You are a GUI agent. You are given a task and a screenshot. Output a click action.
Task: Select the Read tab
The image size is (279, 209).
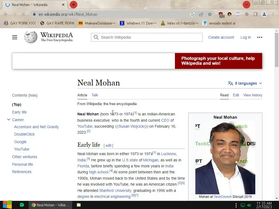tap(224, 95)
